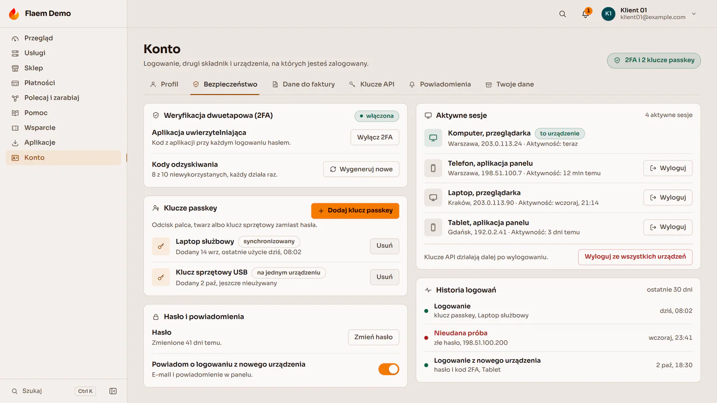Click the Wyłącz 2FA button
The height and width of the screenshot is (403, 717).
point(375,137)
